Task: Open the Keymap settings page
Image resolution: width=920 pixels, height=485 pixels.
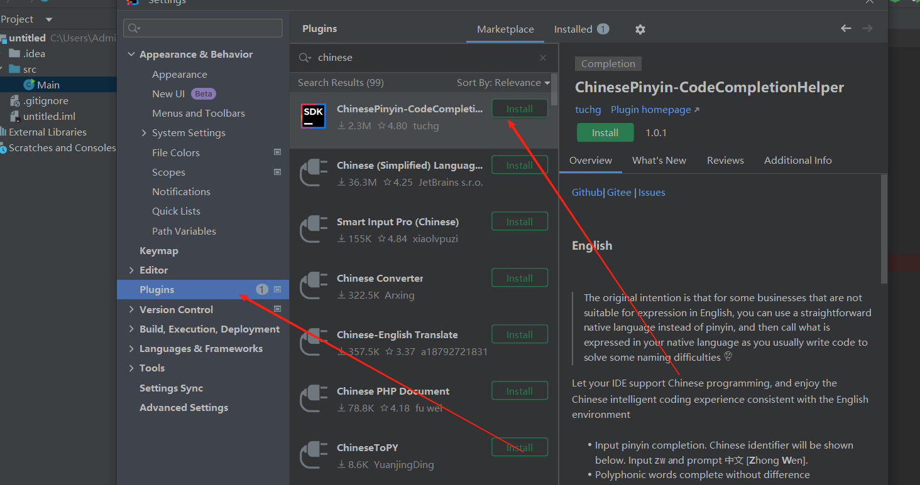Action: (x=159, y=250)
